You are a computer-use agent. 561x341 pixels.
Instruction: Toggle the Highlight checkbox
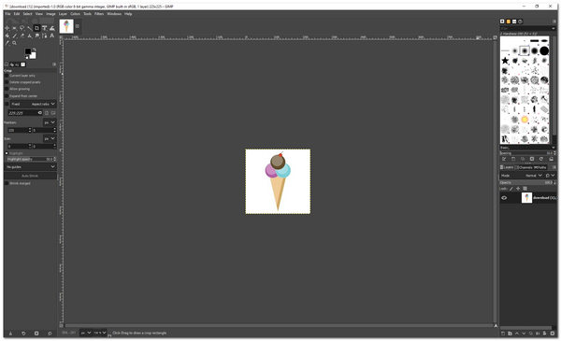(x=7, y=153)
